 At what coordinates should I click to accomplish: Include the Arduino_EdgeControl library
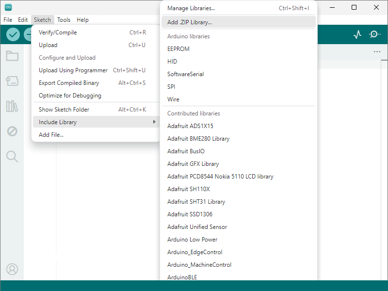pyautogui.click(x=239, y=252)
